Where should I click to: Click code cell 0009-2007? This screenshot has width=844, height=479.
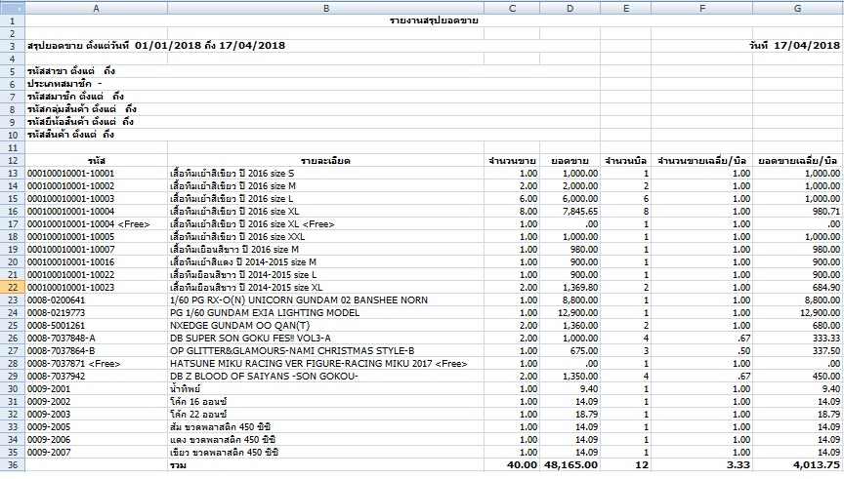[x=97, y=452]
